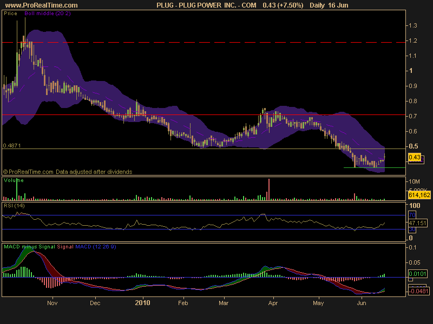
Task: Click the 0.05 MACD axis label
Action: (x=415, y=262)
